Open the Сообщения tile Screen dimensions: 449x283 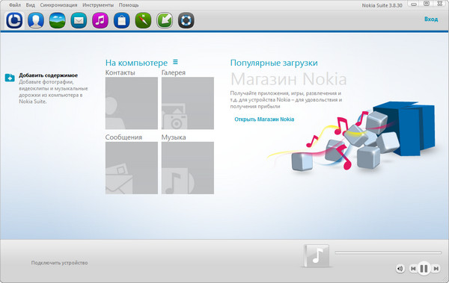tap(132, 168)
